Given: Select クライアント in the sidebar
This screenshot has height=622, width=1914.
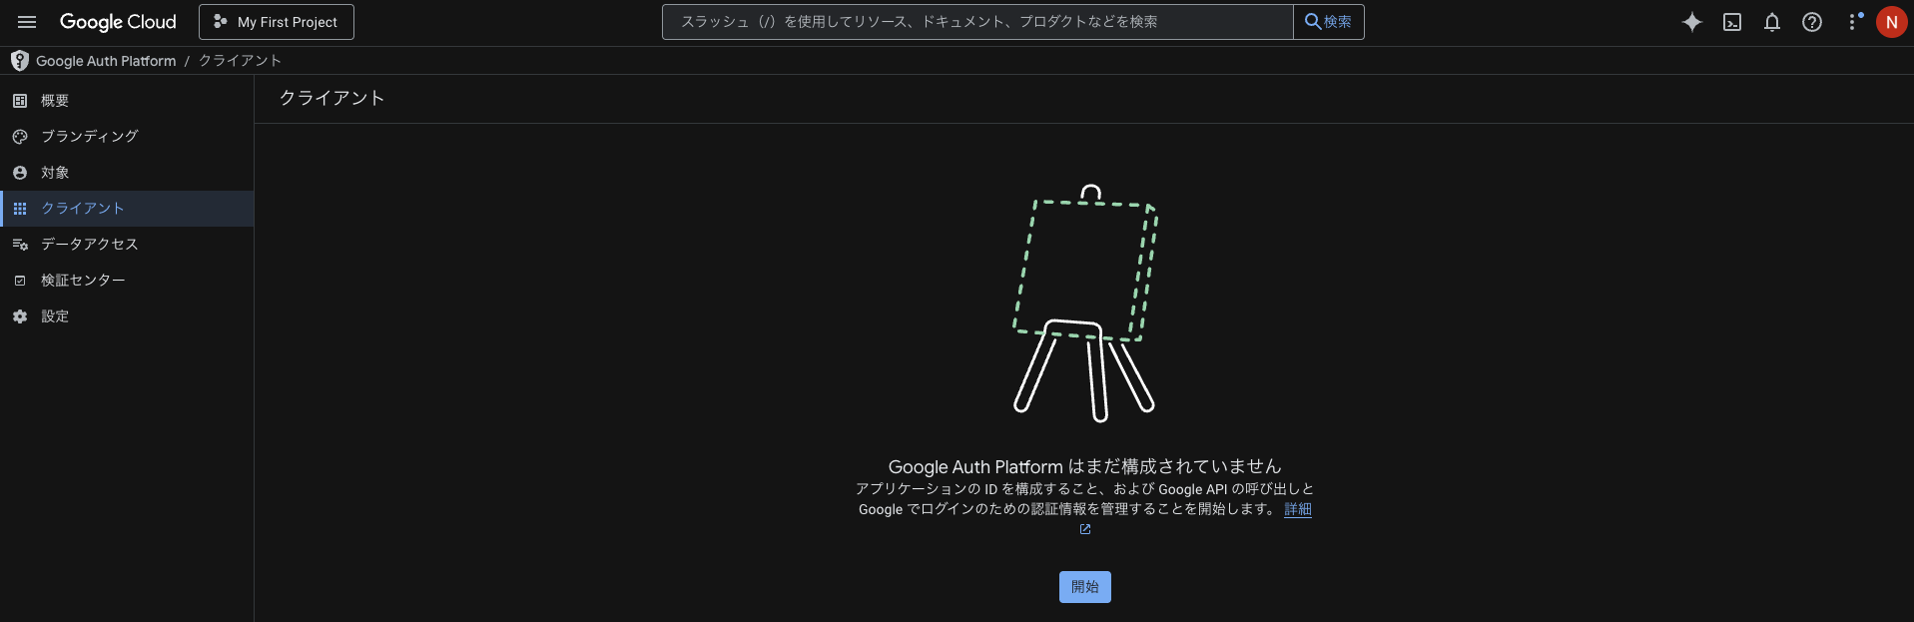Looking at the screenshot, I should [127, 209].
